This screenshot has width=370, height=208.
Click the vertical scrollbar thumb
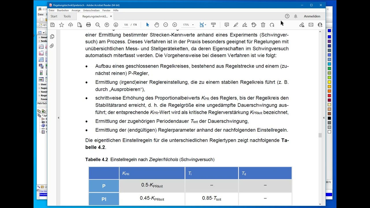(320, 135)
